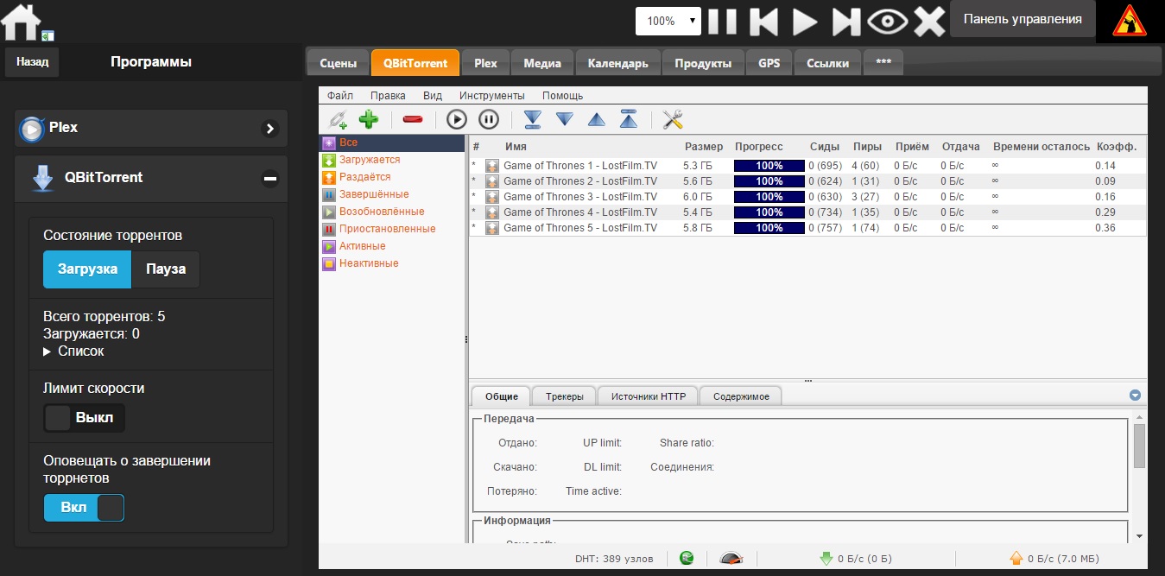
Task: Select the Завершённые filter in sidebar
Action: [374, 194]
